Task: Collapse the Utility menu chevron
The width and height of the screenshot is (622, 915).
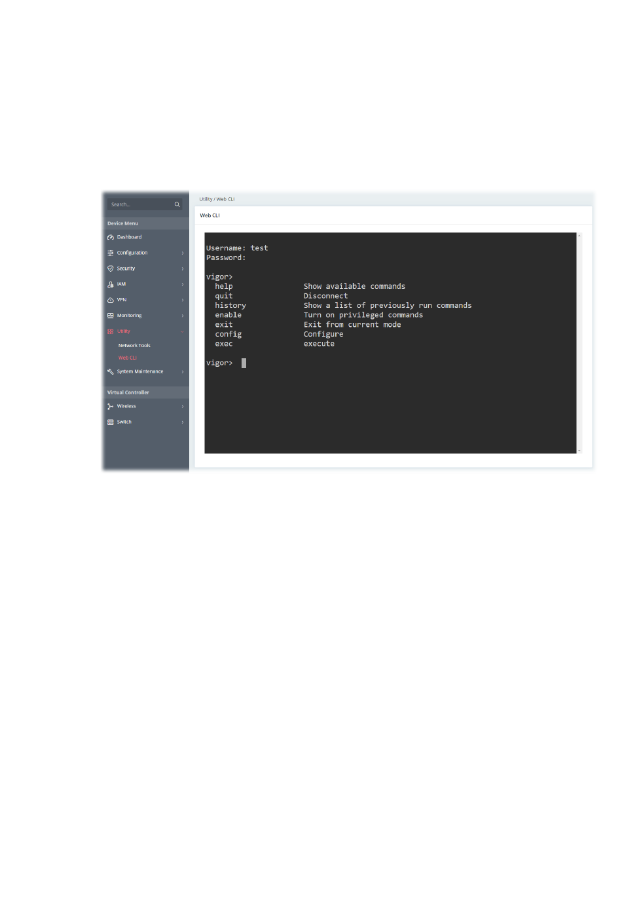Action: (183, 331)
